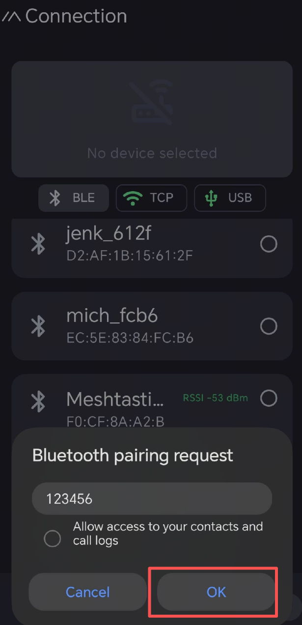Select the mich_fcb6 radio button
This screenshot has height=625, width=302.
269,326
